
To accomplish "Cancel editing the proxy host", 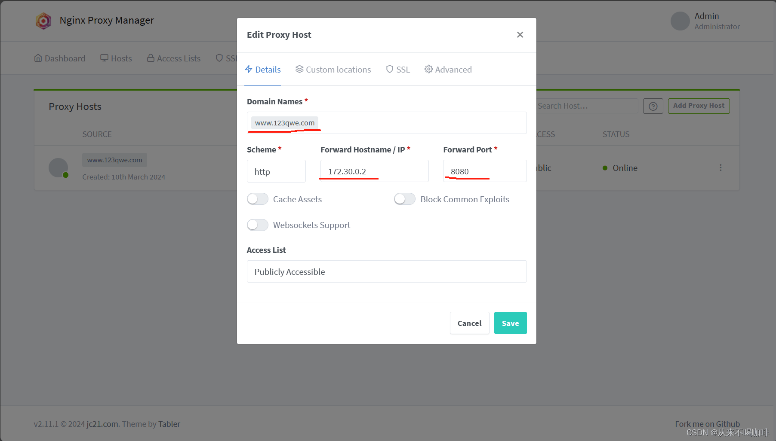I will pos(469,323).
